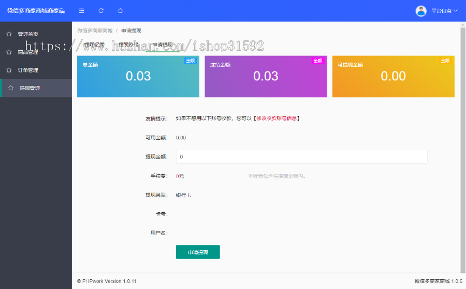Focus the 提现金额 input field
Viewport: 466px width, 289px height.
click(301, 156)
